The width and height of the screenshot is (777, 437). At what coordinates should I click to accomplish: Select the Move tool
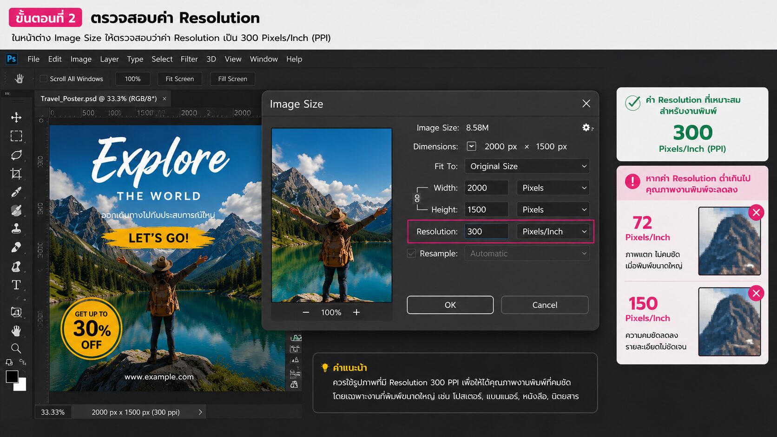16,117
